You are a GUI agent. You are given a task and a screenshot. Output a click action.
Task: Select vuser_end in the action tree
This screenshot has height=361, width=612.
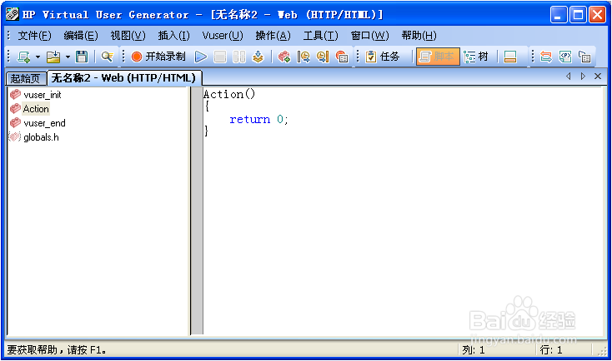click(x=44, y=123)
